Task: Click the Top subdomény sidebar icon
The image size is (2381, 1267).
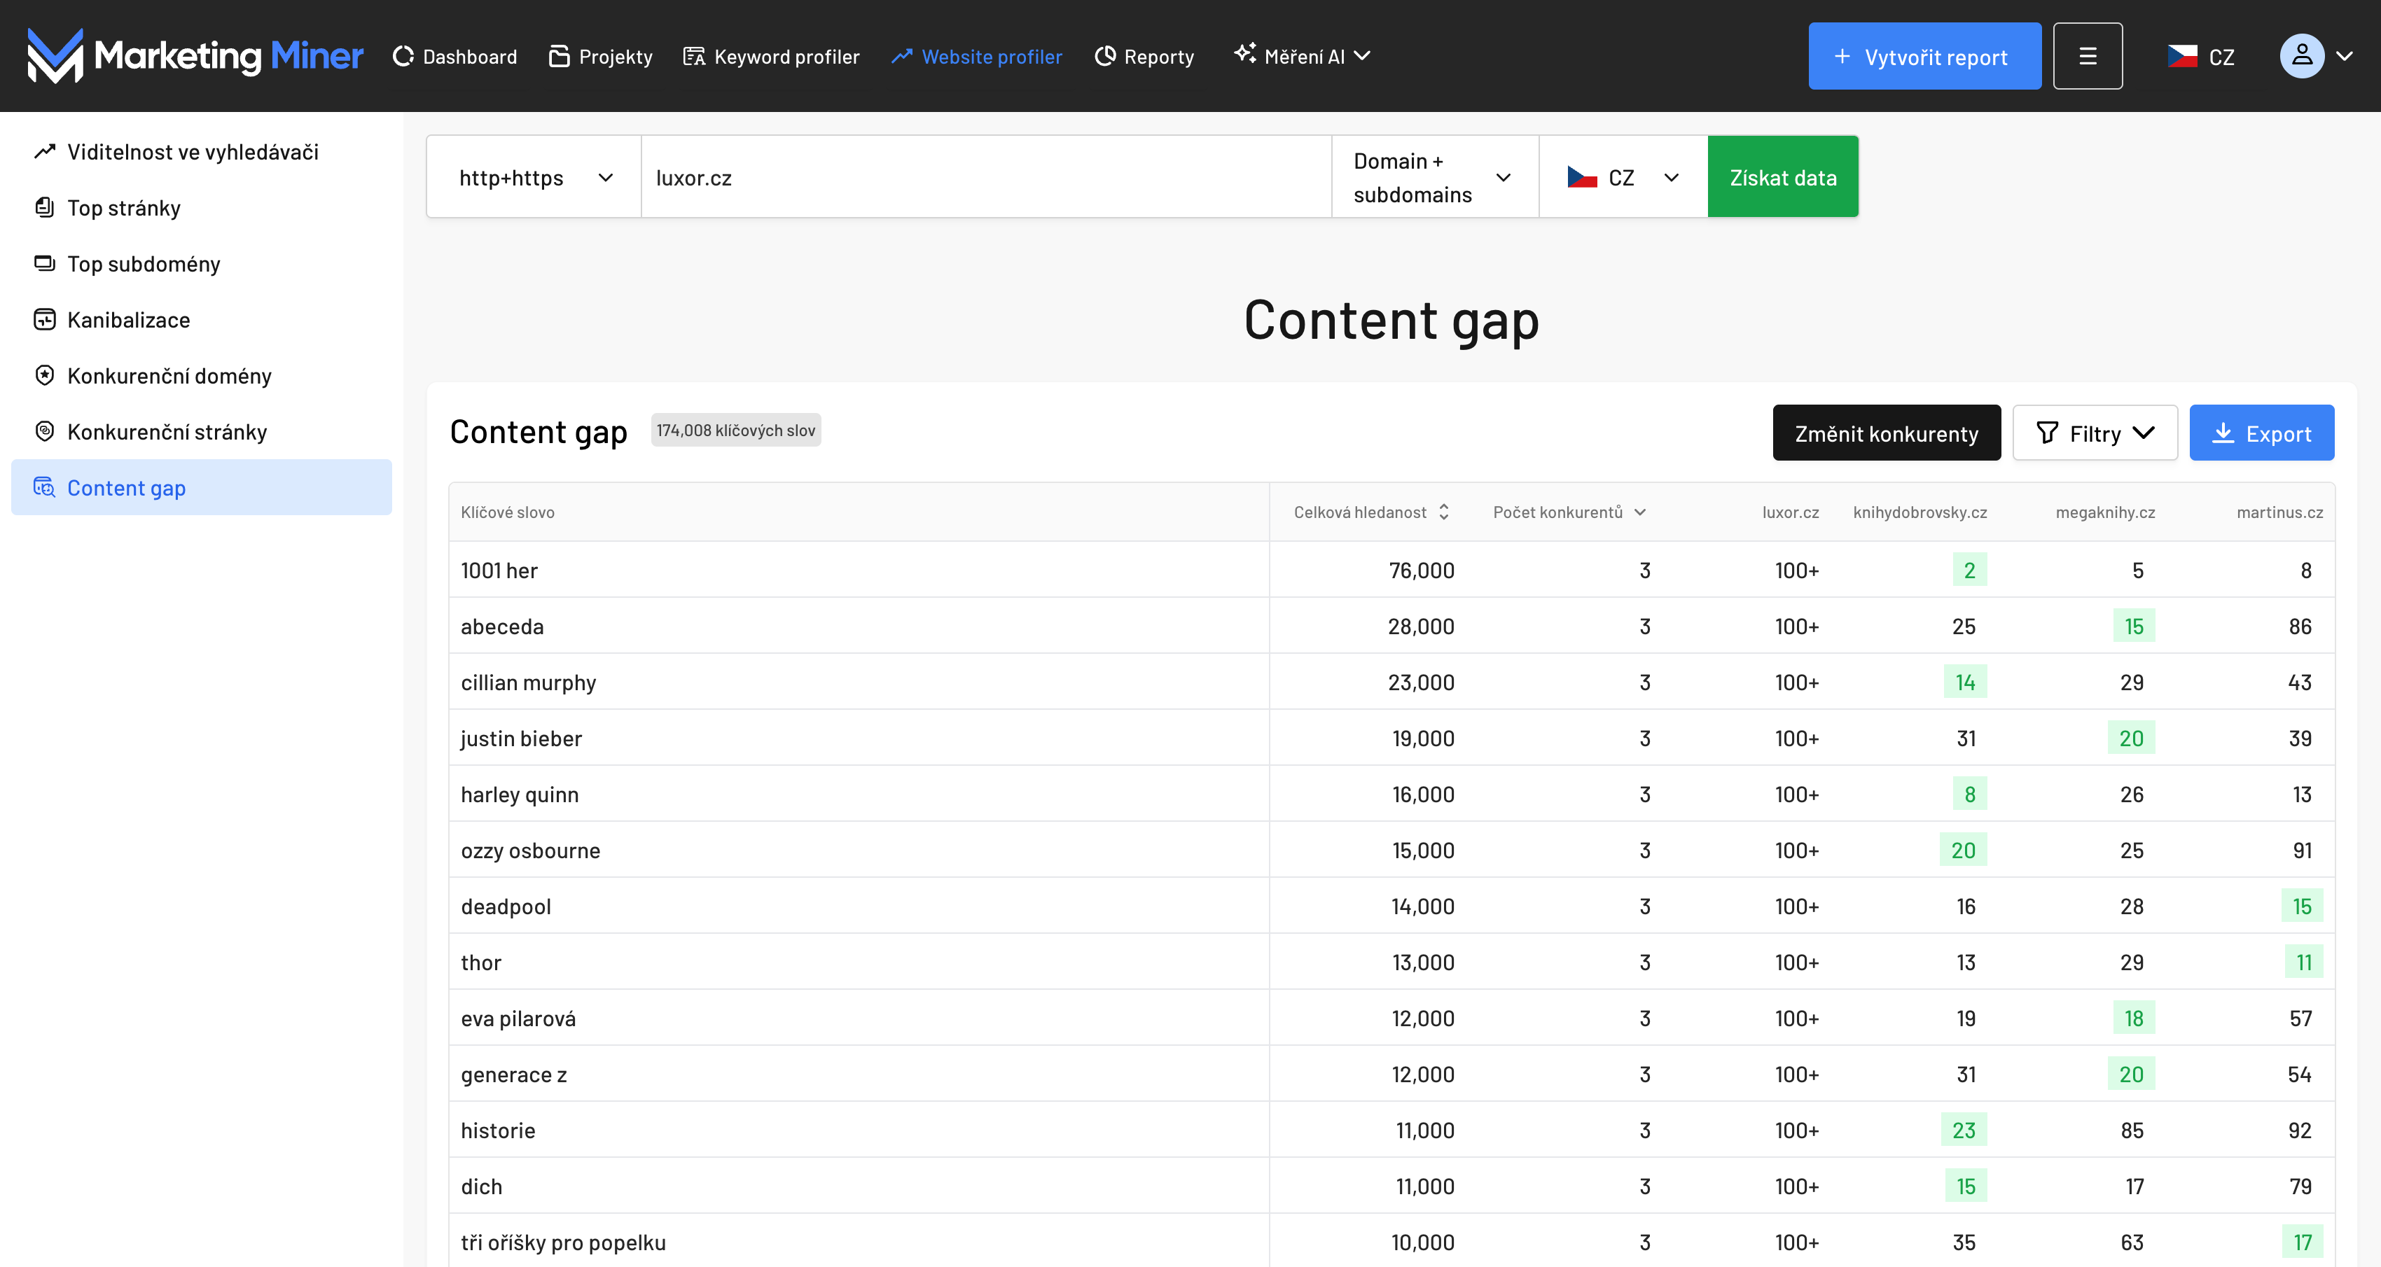Action: [44, 263]
